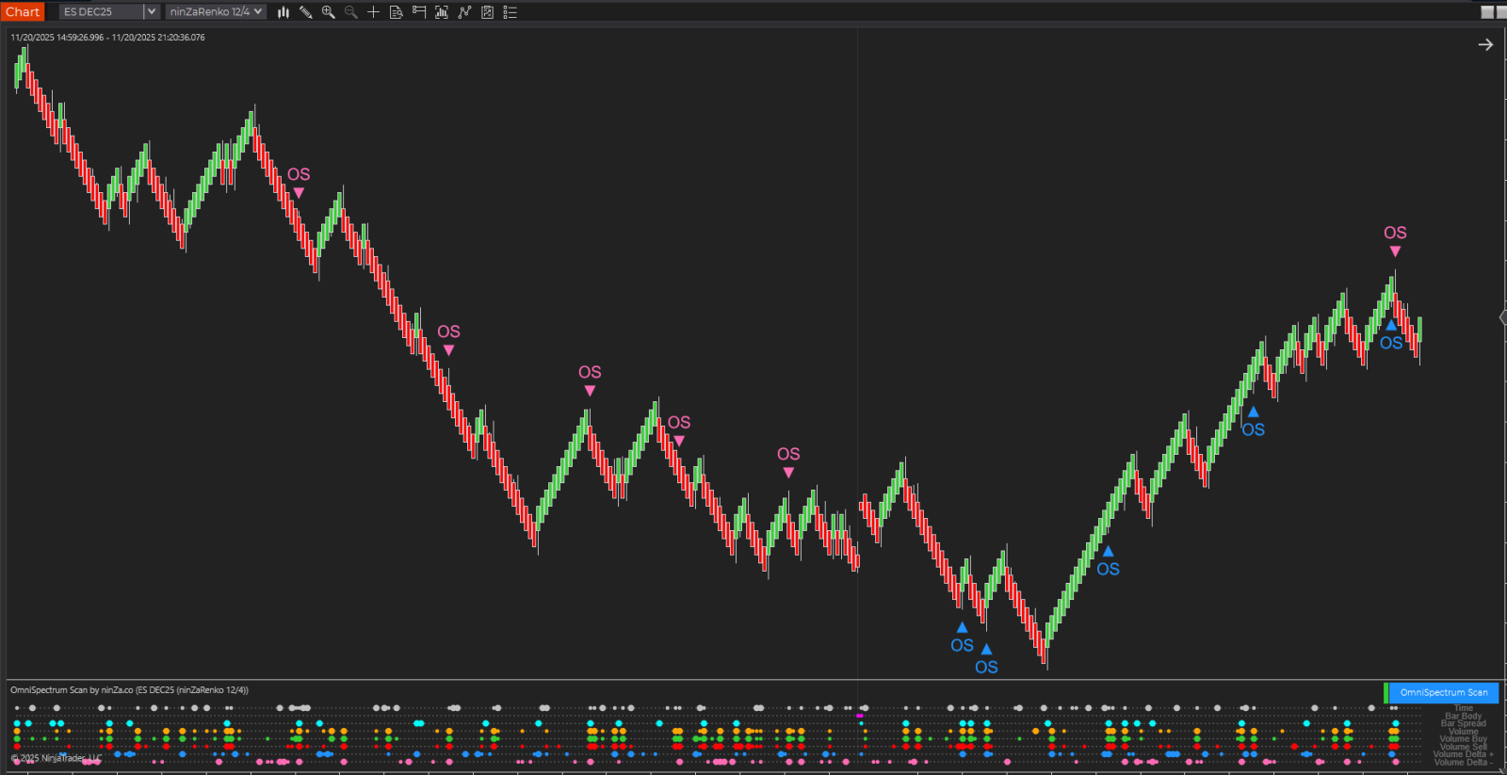The width and height of the screenshot is (1507, 775).
Task: Open the data box icon
Action: coord(396,12)
